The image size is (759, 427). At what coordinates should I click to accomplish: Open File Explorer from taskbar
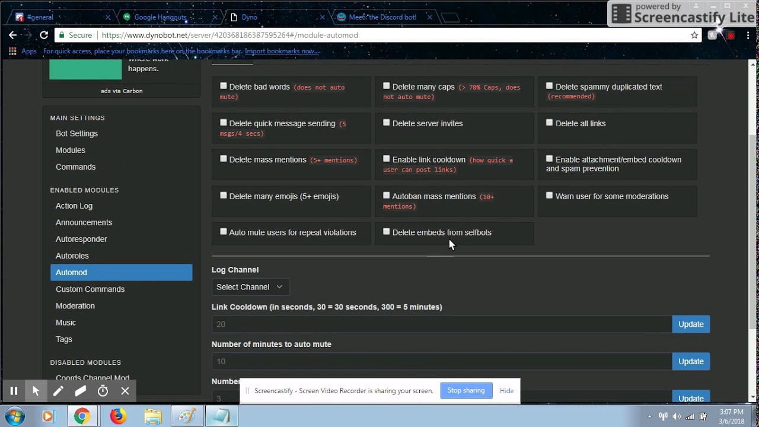coord(152,416)
